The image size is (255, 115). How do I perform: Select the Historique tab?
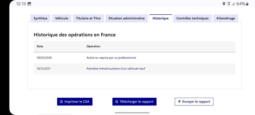pos(161,18)
